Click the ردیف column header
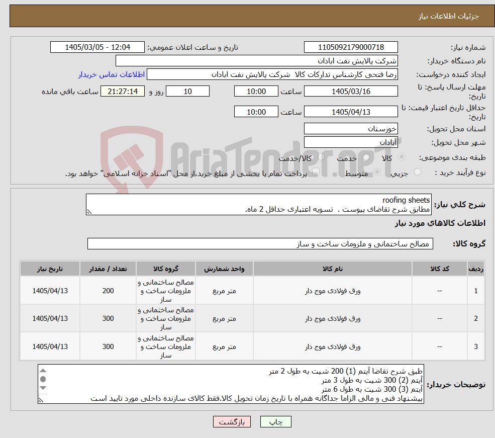The height and width of the screenshot is (438, 495). coord(476,269)
